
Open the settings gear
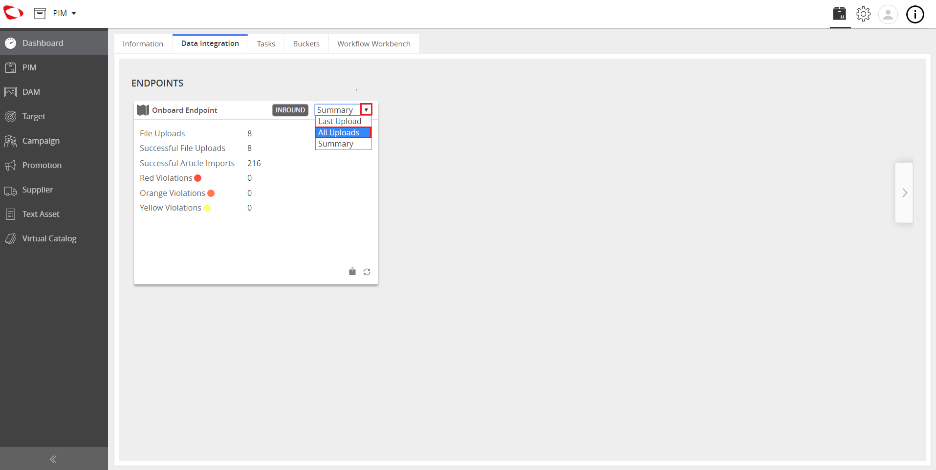864,14
